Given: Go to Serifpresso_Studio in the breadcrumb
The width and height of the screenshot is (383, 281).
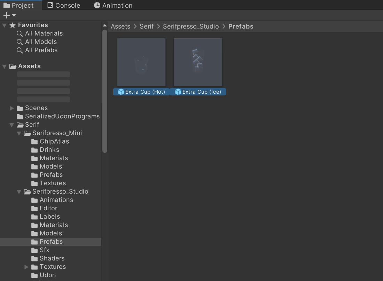Looking at the screenshot, I should point(191,26).
